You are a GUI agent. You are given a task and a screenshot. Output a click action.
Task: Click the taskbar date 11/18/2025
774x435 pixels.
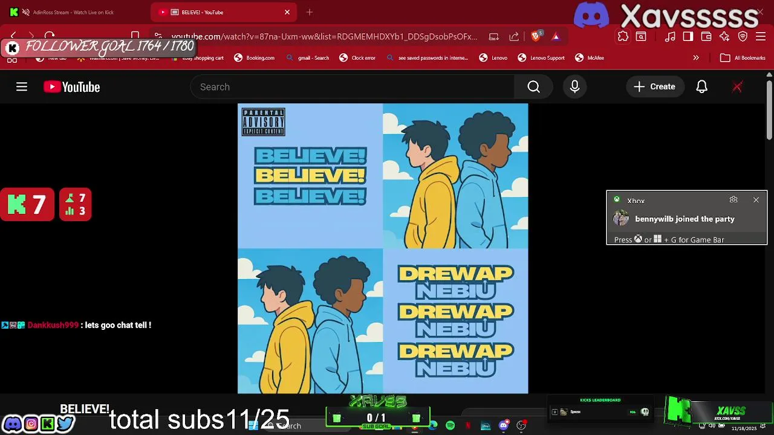(744, 428)
